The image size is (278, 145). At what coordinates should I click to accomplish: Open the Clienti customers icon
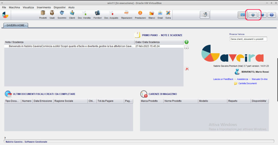[72, 15]
